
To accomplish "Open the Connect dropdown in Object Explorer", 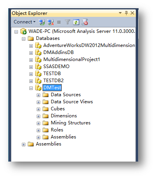I will pyautogui.click(x=25, y=22).
